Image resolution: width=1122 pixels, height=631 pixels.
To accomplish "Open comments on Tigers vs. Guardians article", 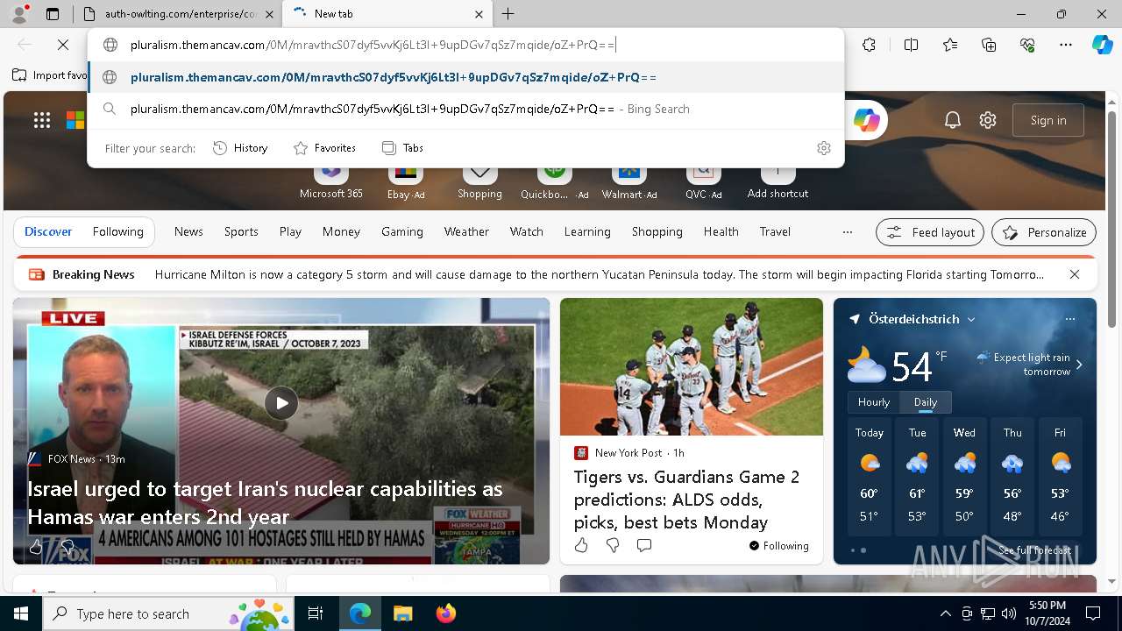I will coord(644,545).
